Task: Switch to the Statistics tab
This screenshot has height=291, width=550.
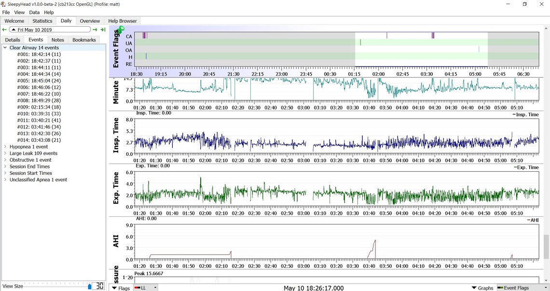Action: point(42,21)
